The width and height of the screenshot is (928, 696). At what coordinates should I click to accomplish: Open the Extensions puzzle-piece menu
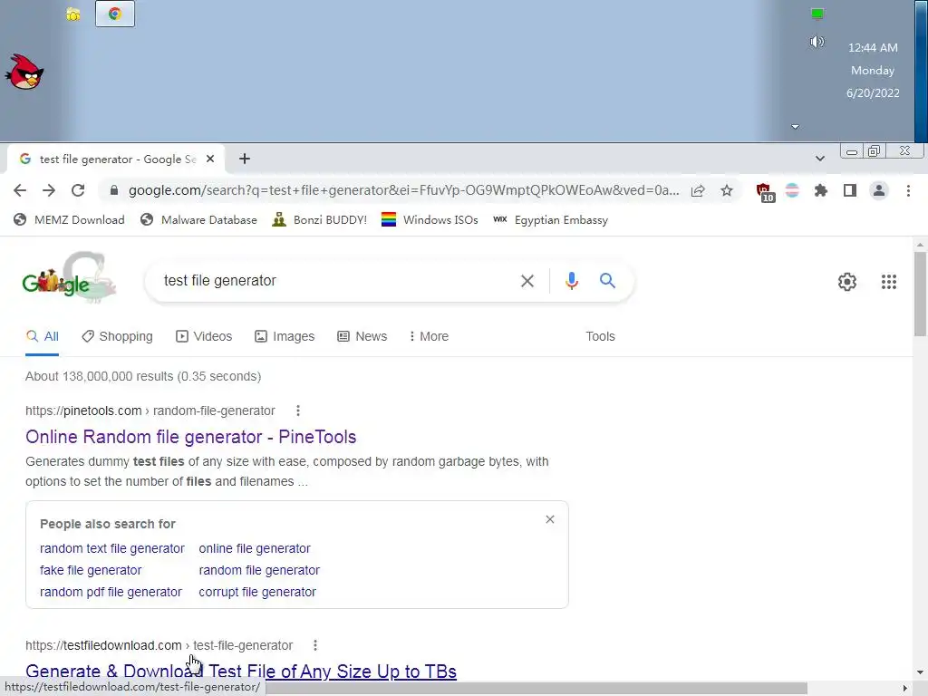coord(820,190)
